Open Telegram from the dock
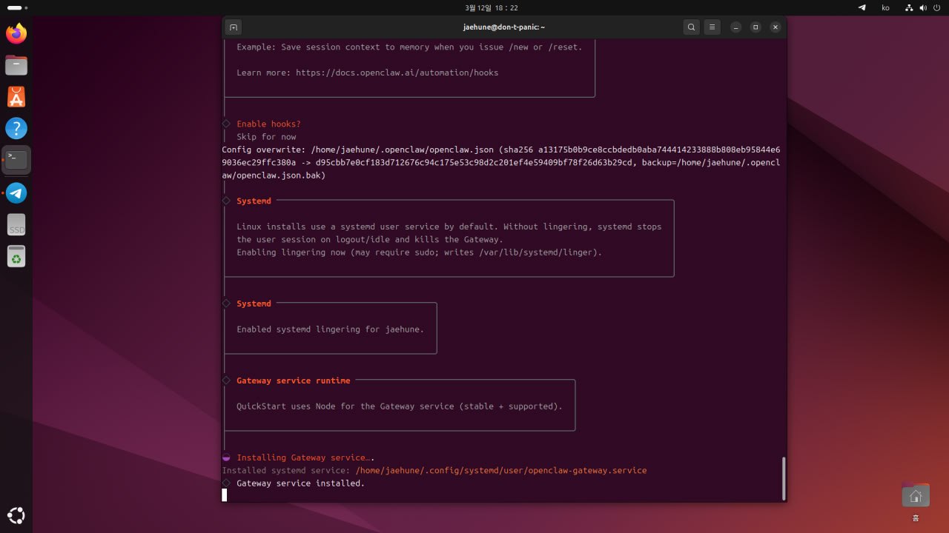This screenshot has height=533, width=949. click(x=16, y=193)
